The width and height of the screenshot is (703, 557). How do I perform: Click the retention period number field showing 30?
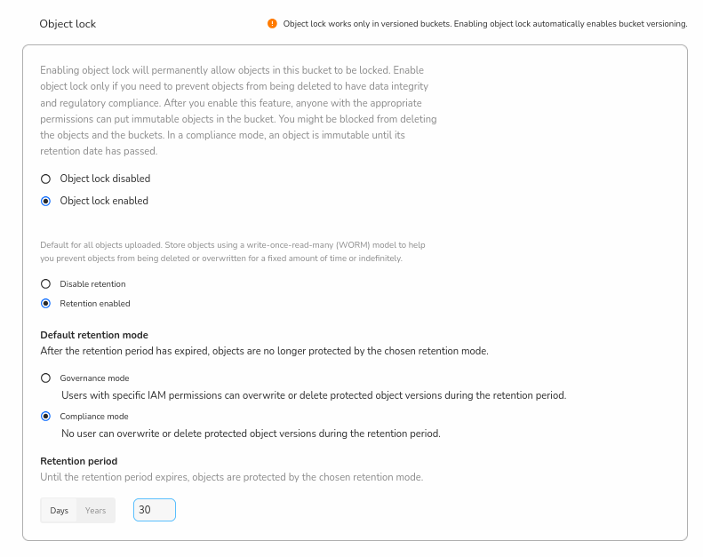pos(154,510)
